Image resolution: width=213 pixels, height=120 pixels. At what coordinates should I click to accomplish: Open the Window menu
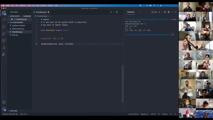point(50,5)
